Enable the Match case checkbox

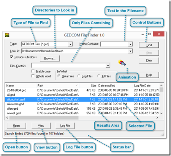[x=33, y=71]
